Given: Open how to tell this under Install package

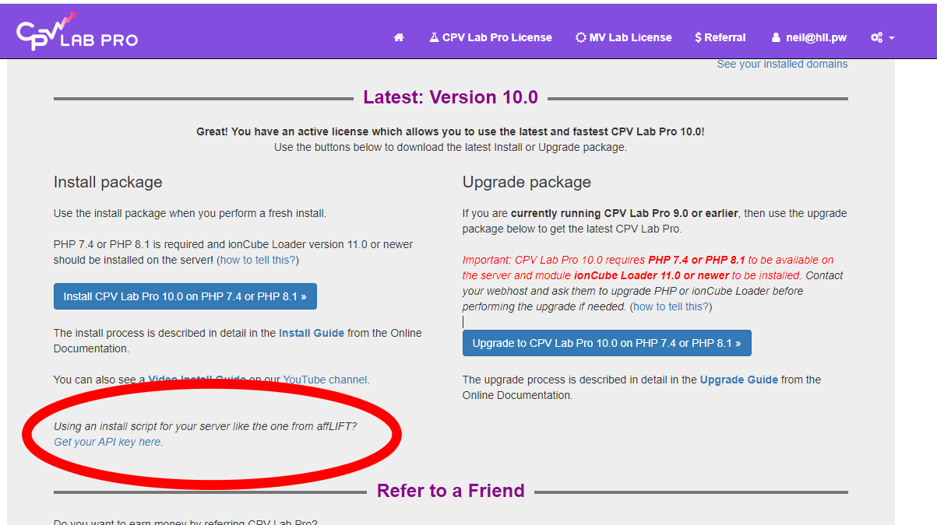Looking at the screenshot, I should coord(258,260).
